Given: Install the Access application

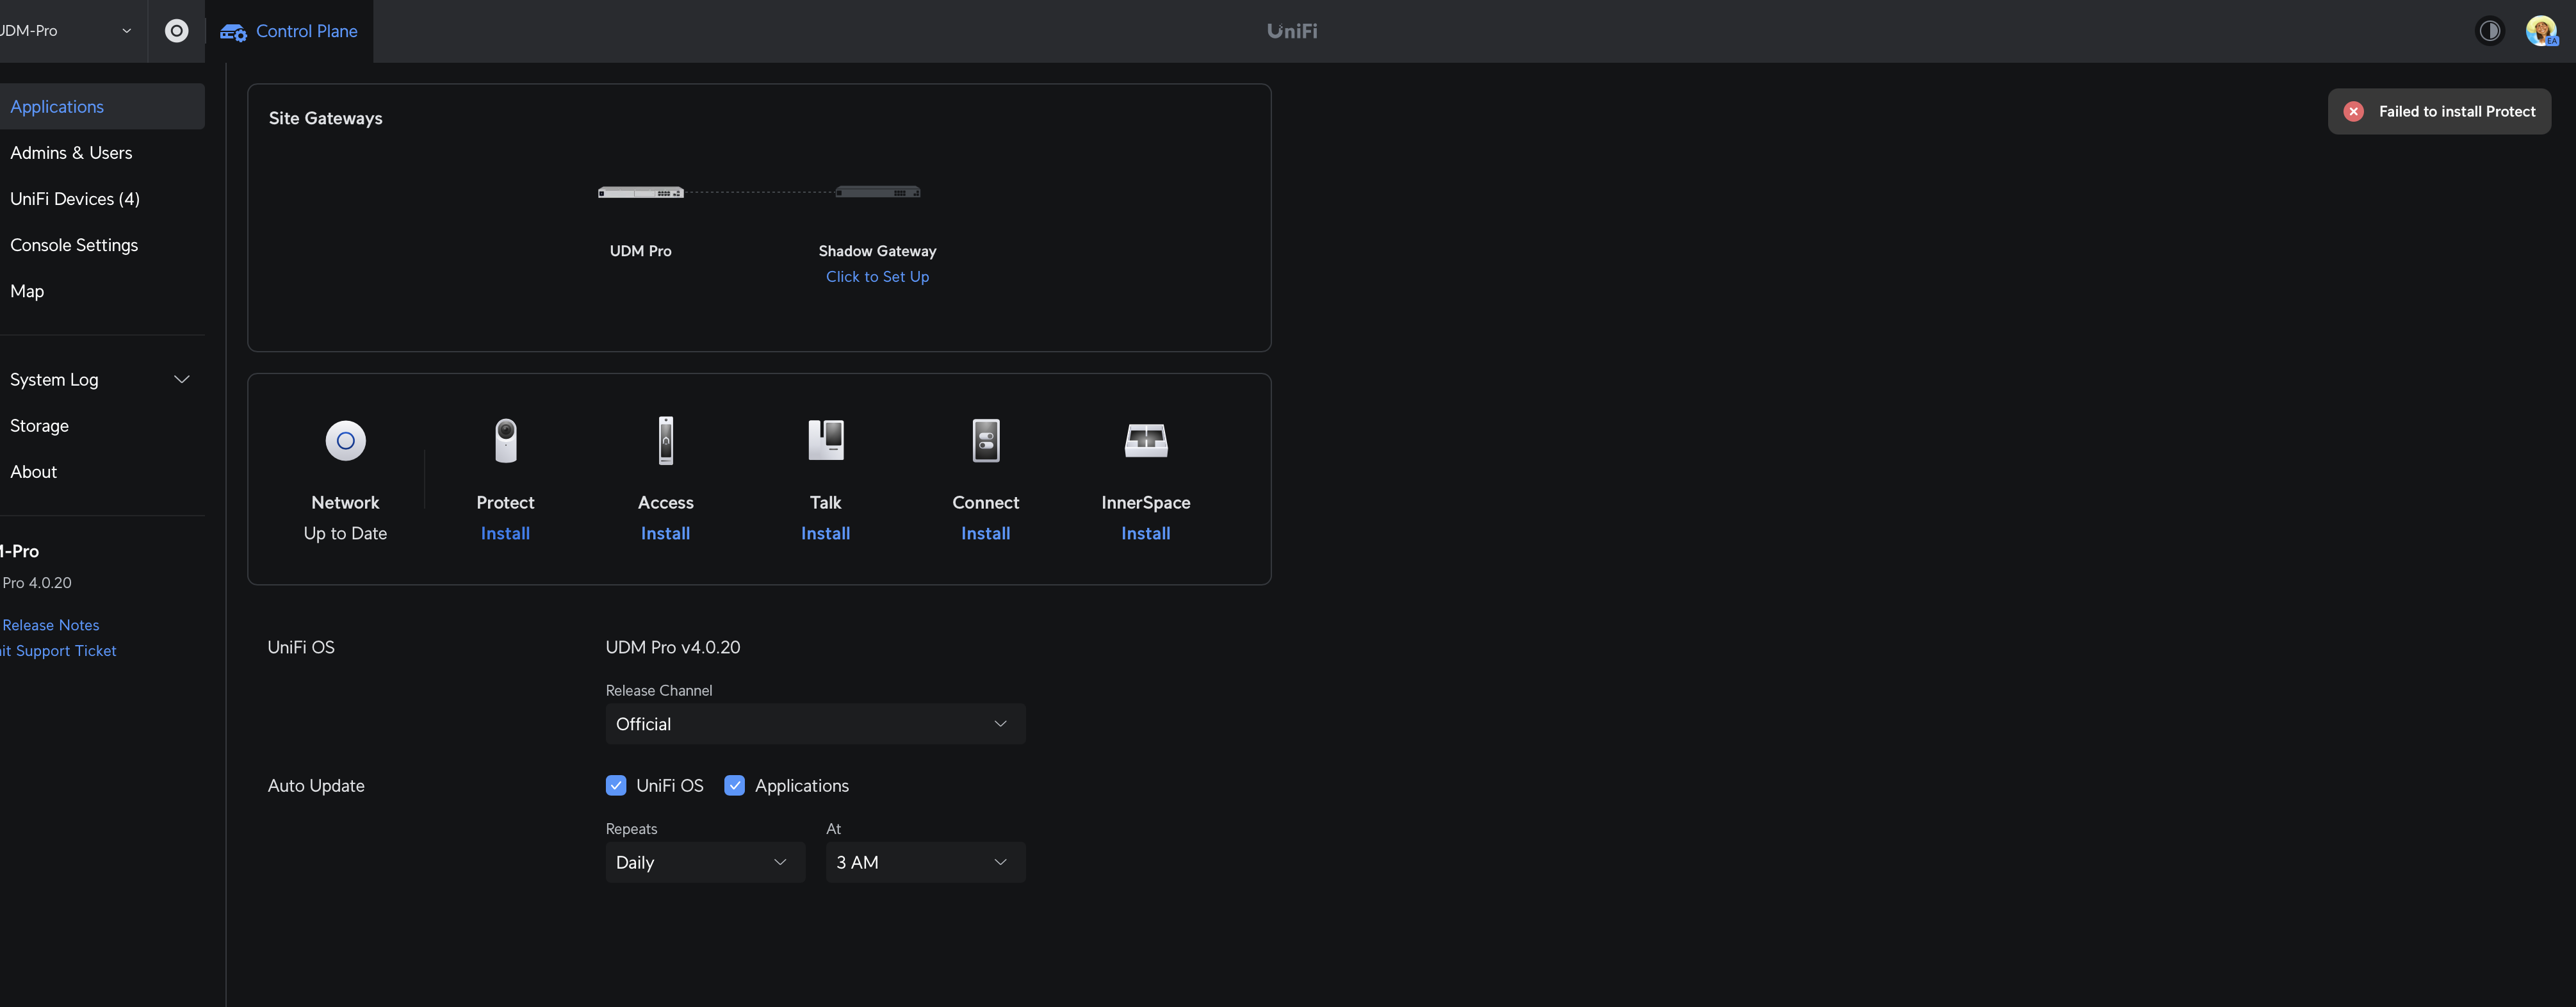Looking at the screenshot, I should click(x=666, y=534).
